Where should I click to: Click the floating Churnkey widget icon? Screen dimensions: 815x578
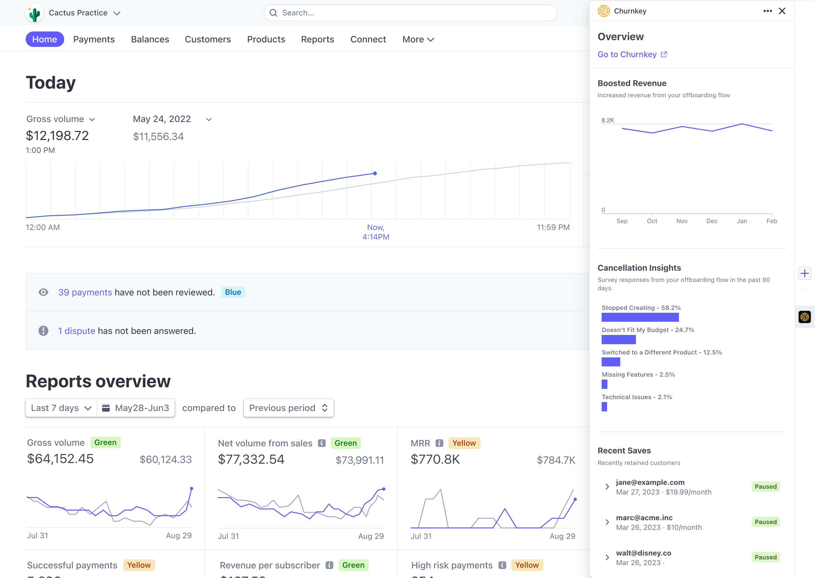805,317
